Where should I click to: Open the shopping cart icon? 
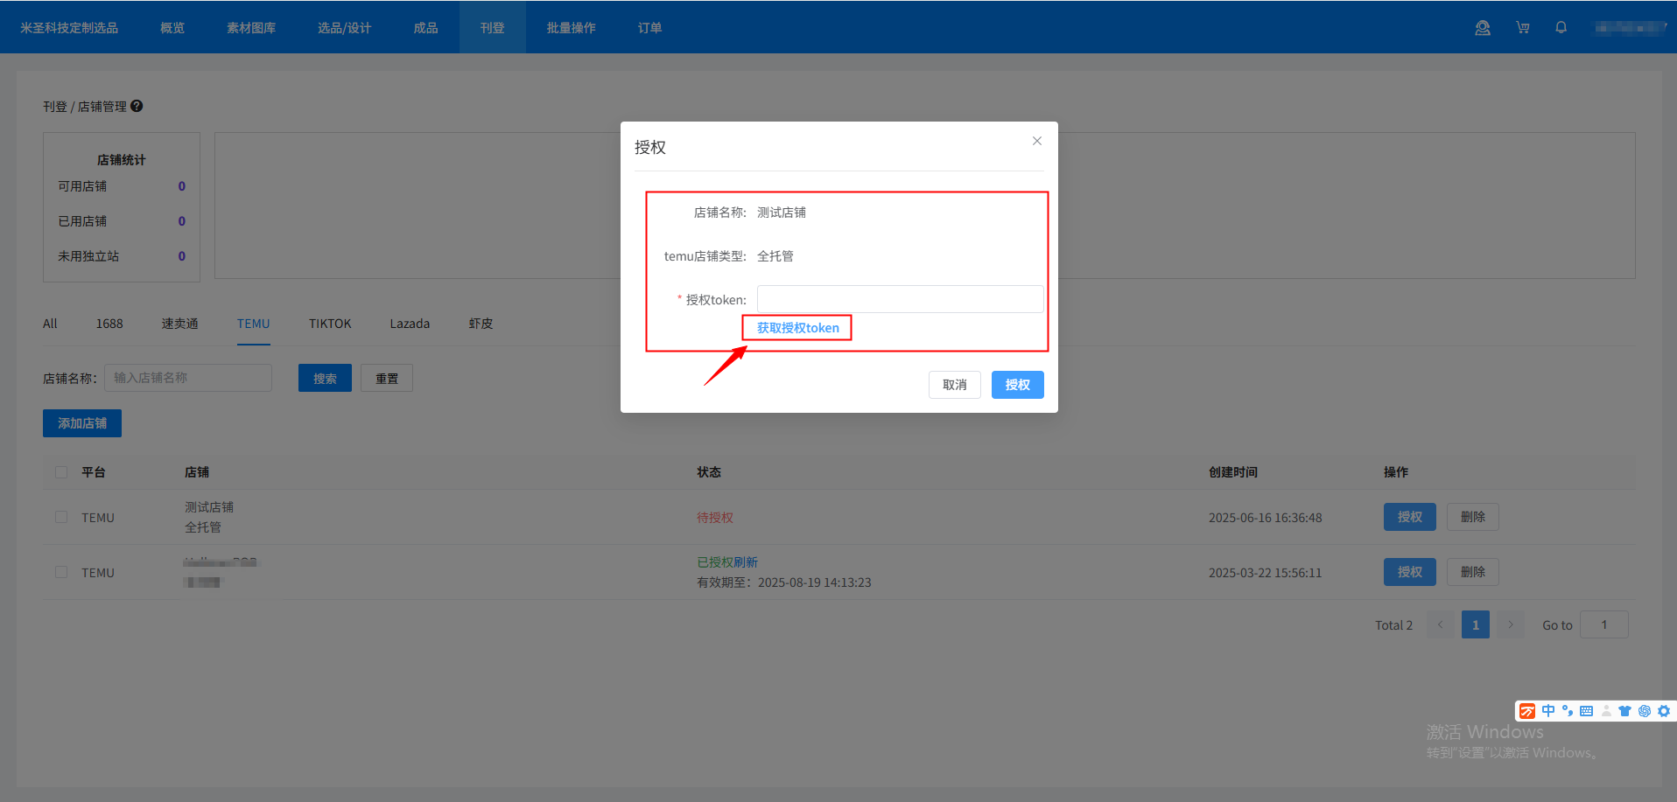tap(1523, 28)
